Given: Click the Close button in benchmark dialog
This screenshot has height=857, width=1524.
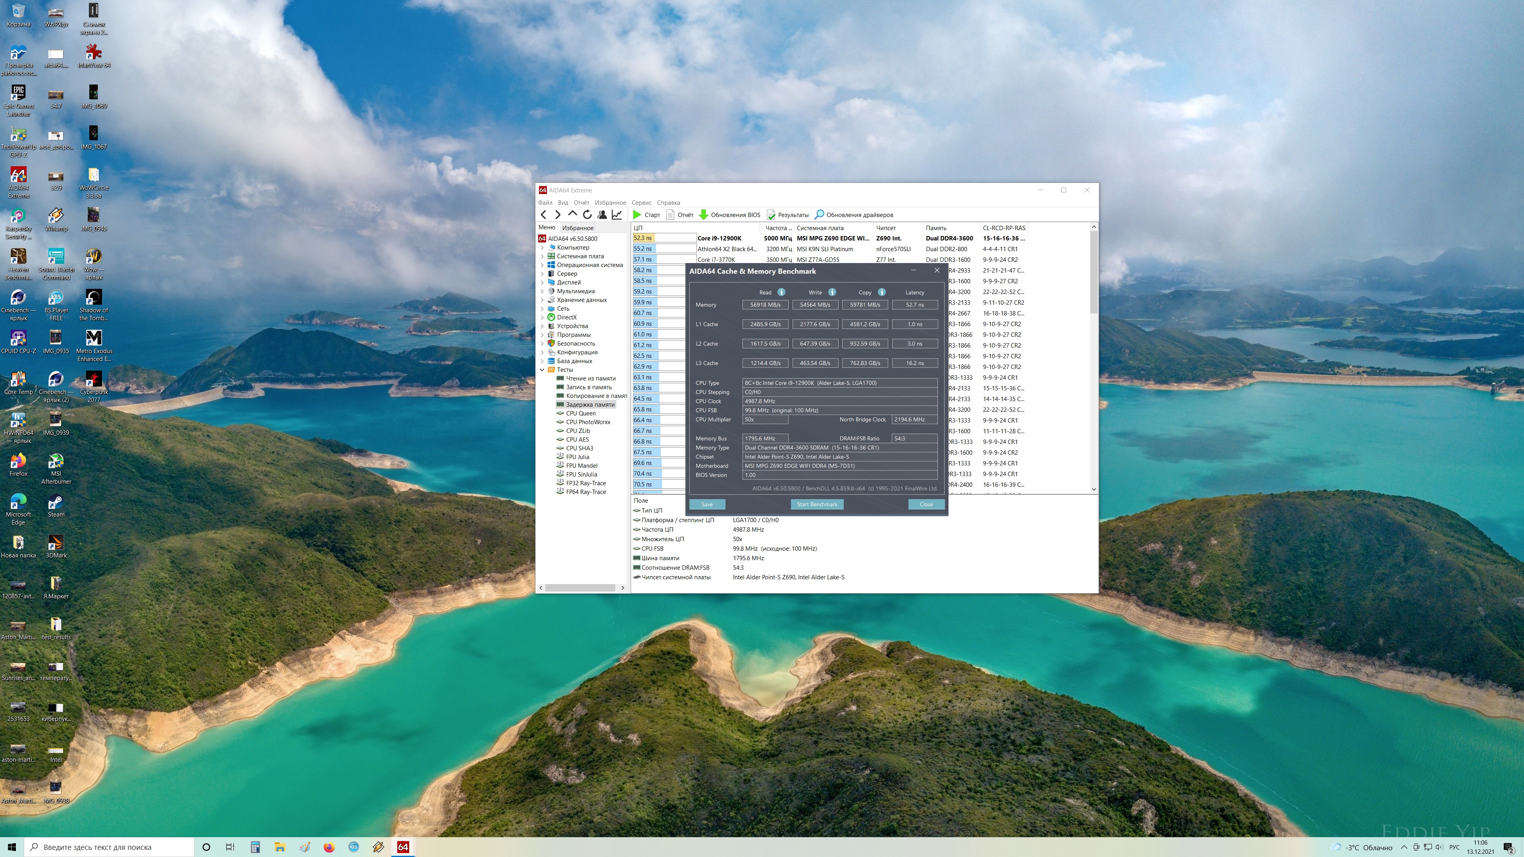Looking at the screenshot, I should pyautogui.click(x=926, y=505).
